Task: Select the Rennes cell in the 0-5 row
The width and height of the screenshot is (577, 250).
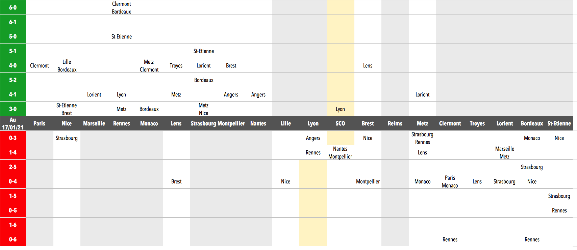Action: (559, 211)
